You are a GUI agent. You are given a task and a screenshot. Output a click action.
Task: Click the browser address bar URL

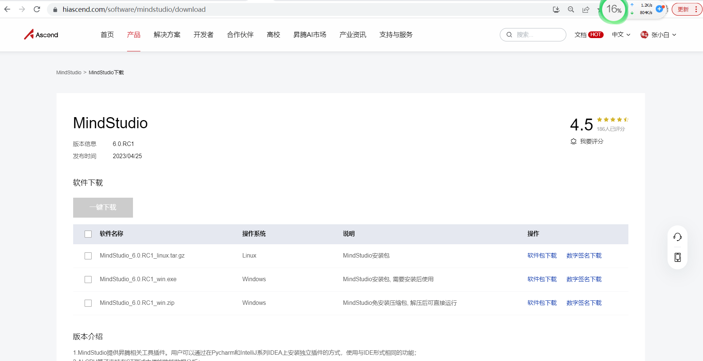134,10
